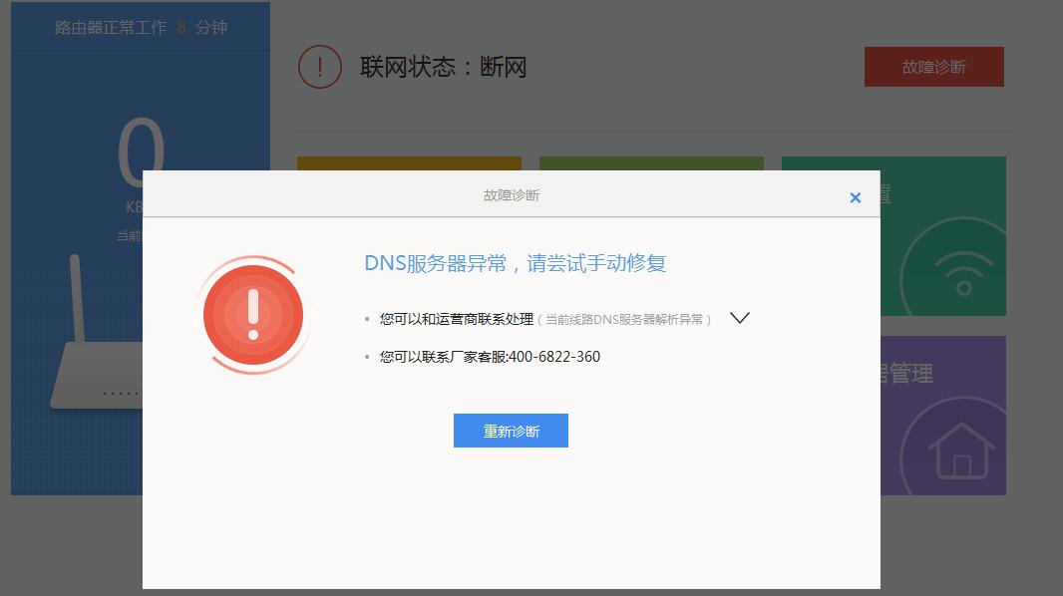Click the exclamation icon beside 联网状态
The width and height of the screenshot is (1063, 596).
coord(319,66)
